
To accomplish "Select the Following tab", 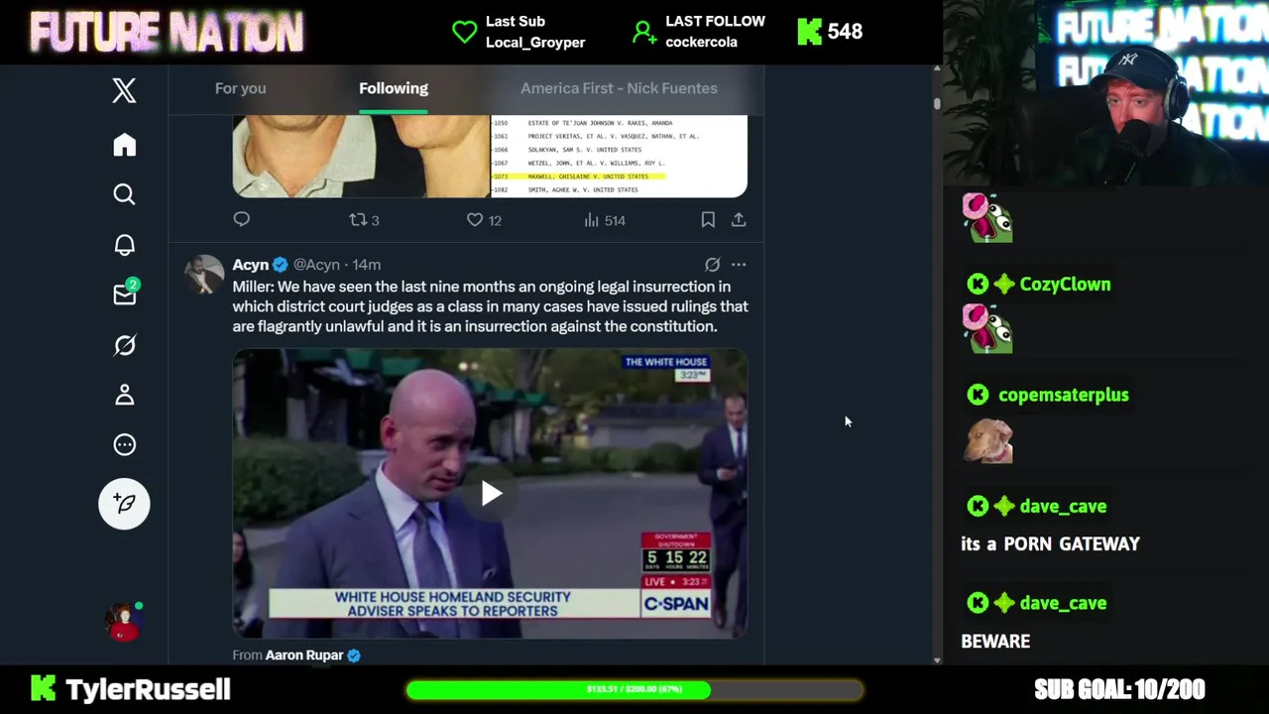I will pos(394,88).
